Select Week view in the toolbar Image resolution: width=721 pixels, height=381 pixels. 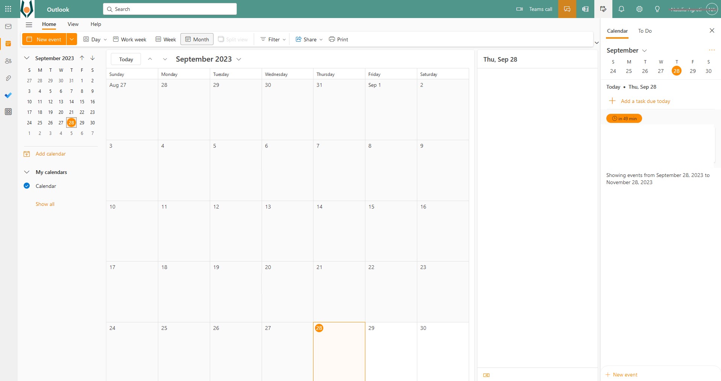coord(166,39)
